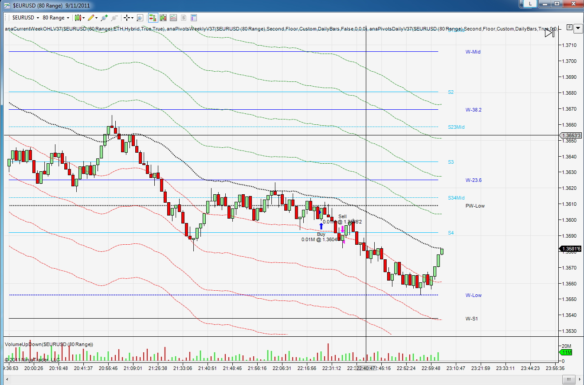Click the play-to-end arrow on the chart
This screenshot has height=385, width=584.
pos(549,32)
